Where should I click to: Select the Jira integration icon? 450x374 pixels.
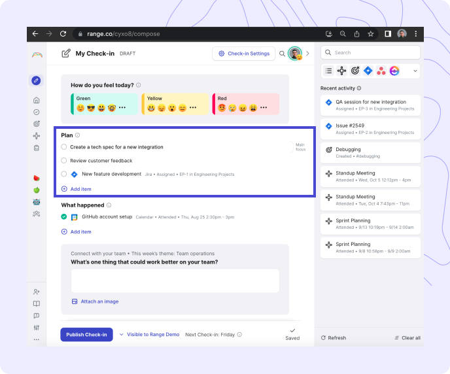click(x=368, y=71)
